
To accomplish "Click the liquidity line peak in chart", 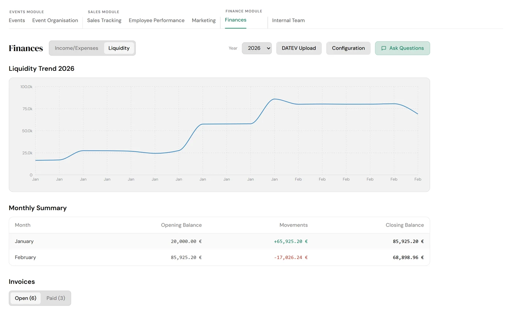I will coord(274,99).
